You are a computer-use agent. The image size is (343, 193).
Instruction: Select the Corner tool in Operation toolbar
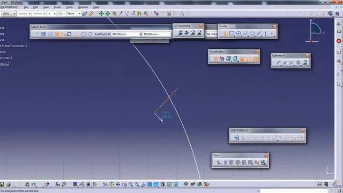(x=279, y=63)
